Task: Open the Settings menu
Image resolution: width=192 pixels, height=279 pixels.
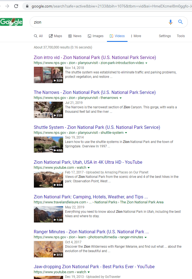Action: (x=165, y=36)
